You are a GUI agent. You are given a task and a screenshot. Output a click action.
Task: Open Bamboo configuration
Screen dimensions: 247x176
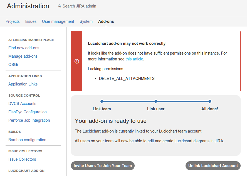(27, 140)
